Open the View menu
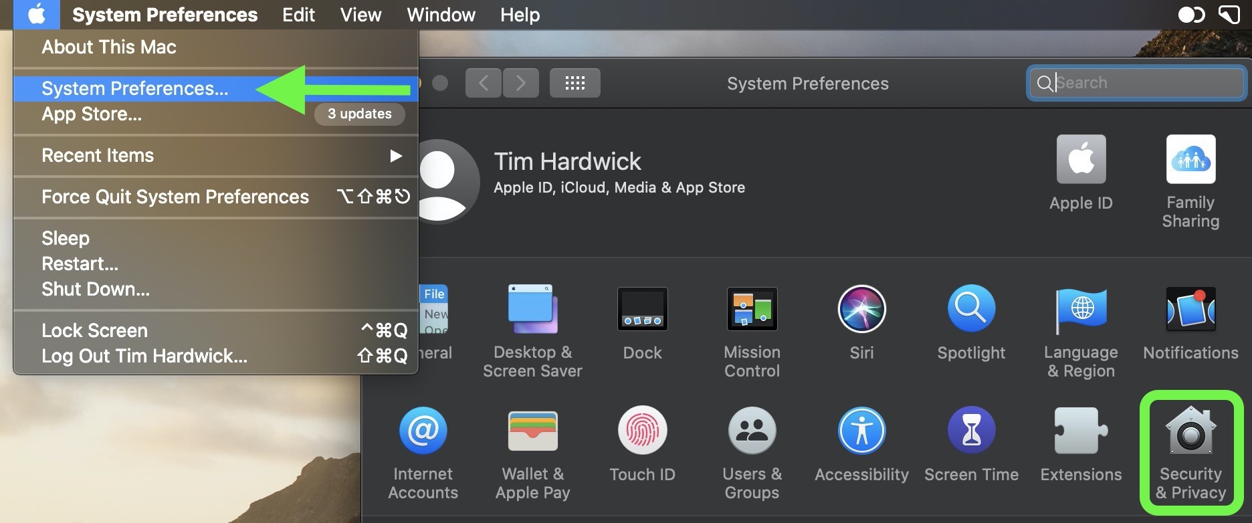 pos(360,14)
